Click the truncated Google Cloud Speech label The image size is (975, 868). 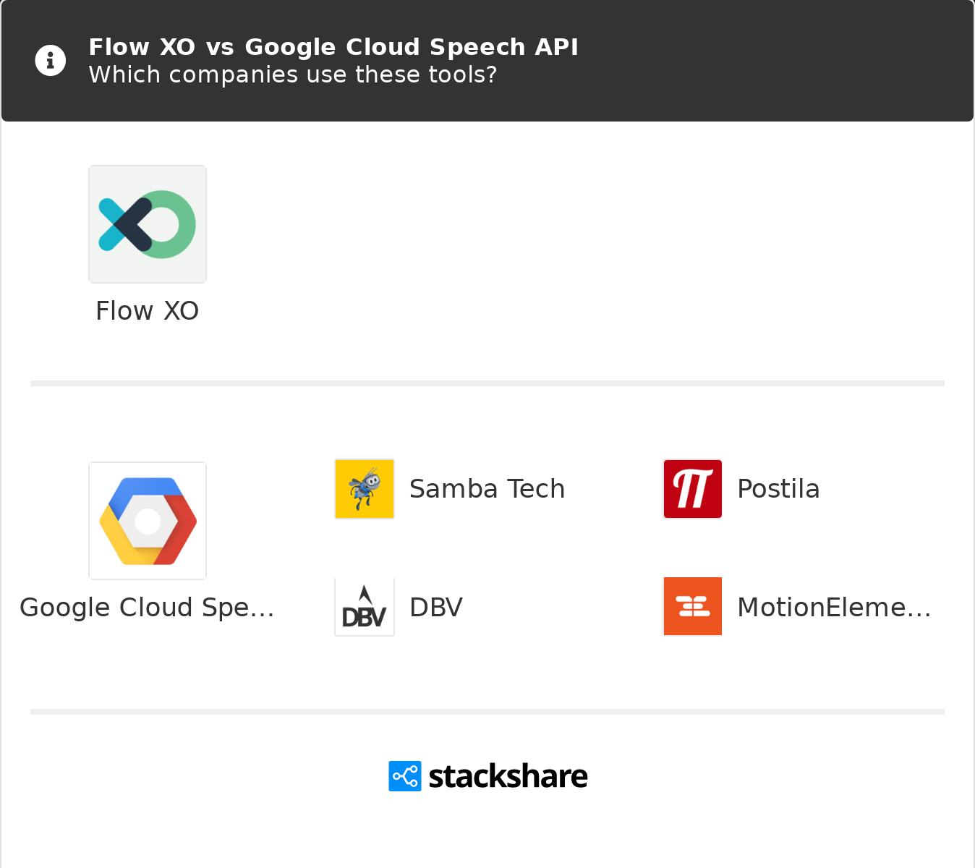point(148,608)
